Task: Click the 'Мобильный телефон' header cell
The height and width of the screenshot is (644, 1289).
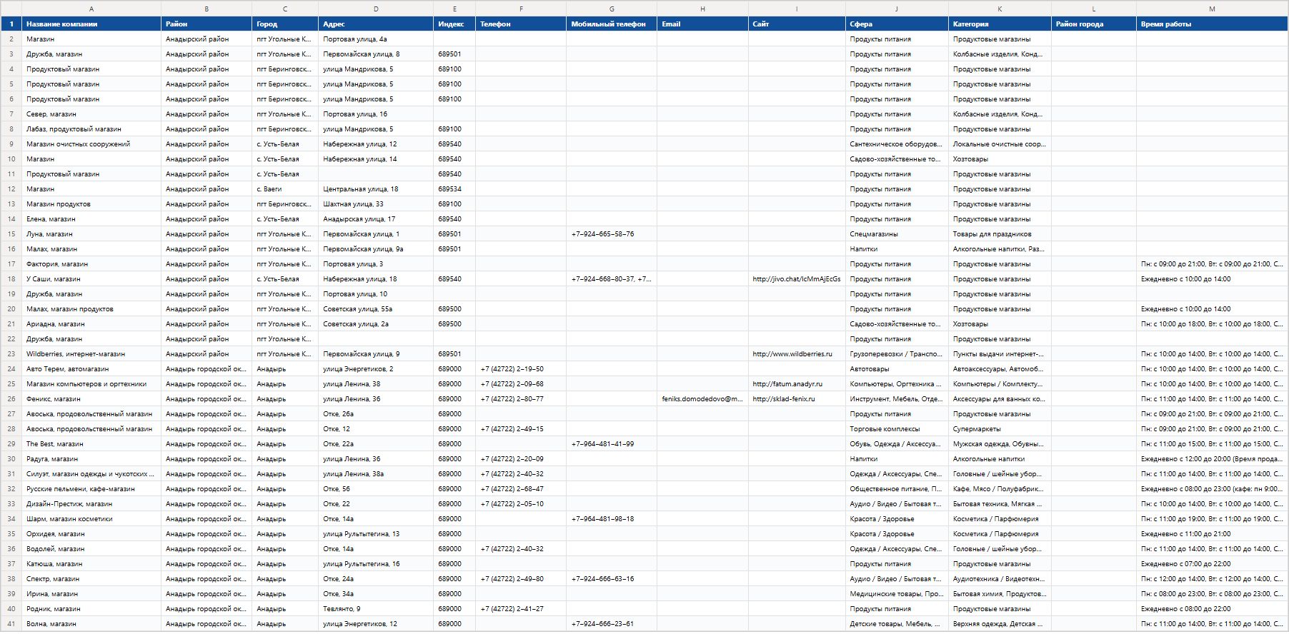Action: [612, 24]
